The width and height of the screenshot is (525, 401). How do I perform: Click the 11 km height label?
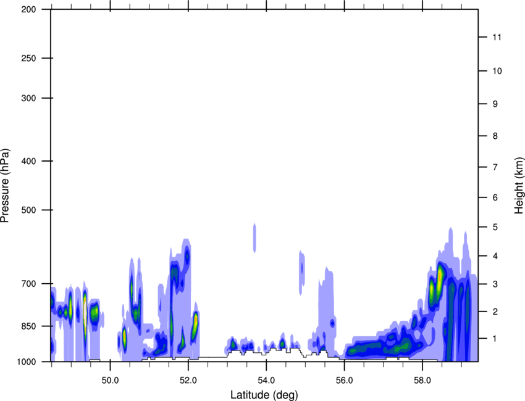click(497, 37)
